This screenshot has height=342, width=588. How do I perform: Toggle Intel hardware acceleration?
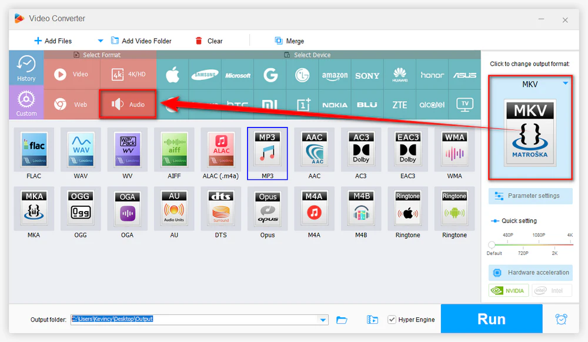click(x=552, y=290)
